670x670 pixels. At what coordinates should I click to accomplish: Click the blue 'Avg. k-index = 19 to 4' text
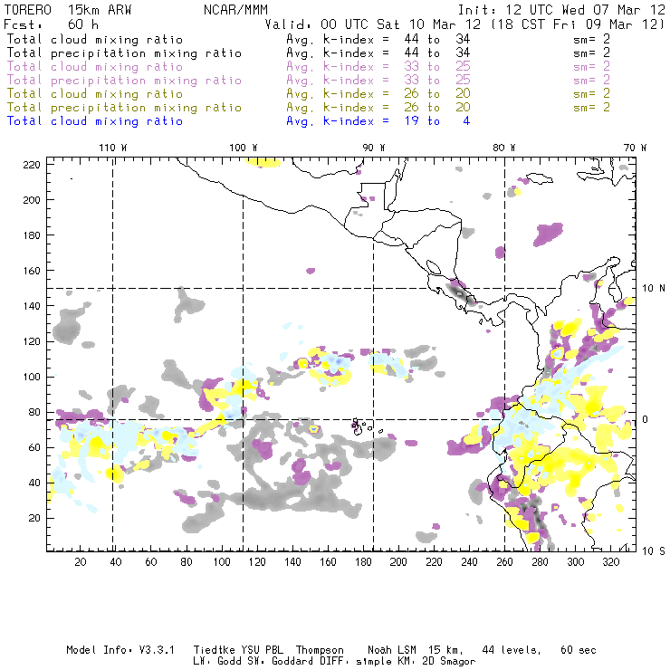point(378,121)
